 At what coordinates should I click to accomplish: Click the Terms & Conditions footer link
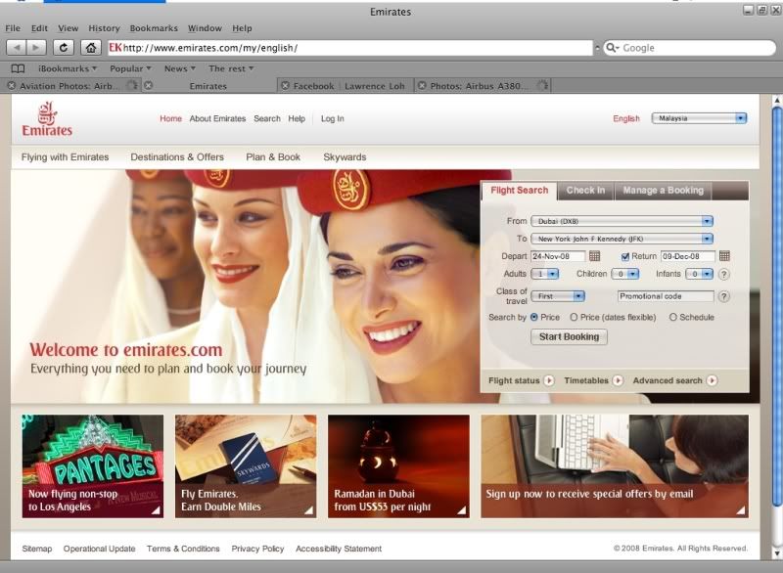coord(183,549)
